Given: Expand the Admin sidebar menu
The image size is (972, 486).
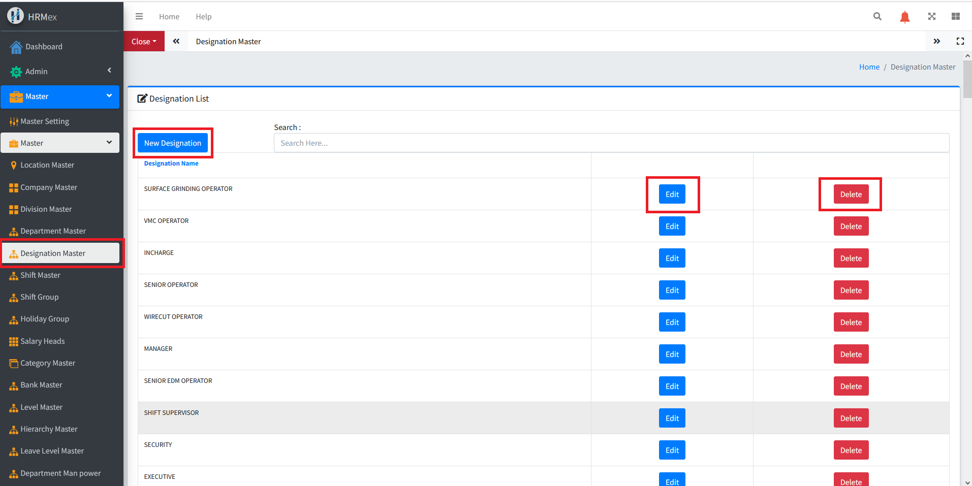Looking at the screenshot, I should (60, 72).
